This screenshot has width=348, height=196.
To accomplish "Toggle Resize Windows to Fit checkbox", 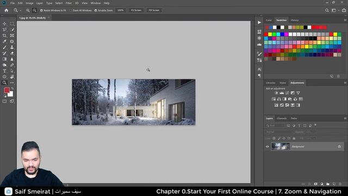I will pos(41,10).
